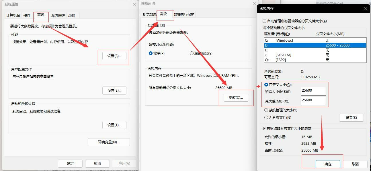Choose the 后台服务(S) radio option
Image resolution: width=371 pixels, height=171 pixels.
192,53
